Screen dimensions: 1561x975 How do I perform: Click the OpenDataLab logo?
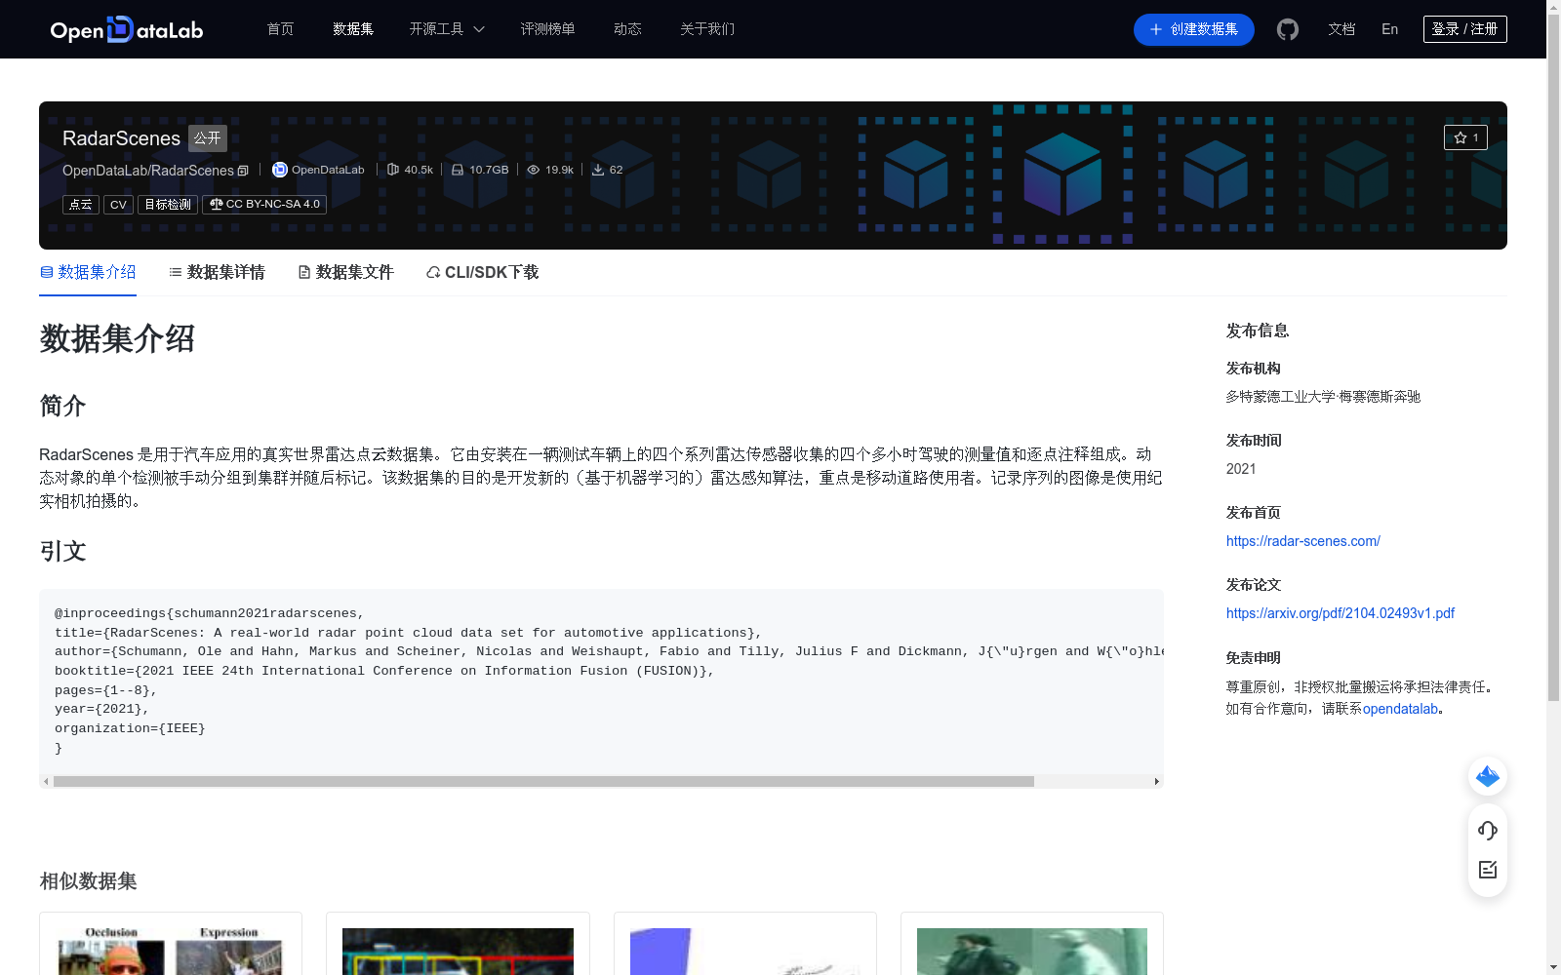tap(127, 29)
